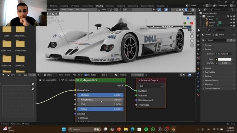Open the Object Data properties tab
The image size is (237, 133).
[x=198, y=90]
